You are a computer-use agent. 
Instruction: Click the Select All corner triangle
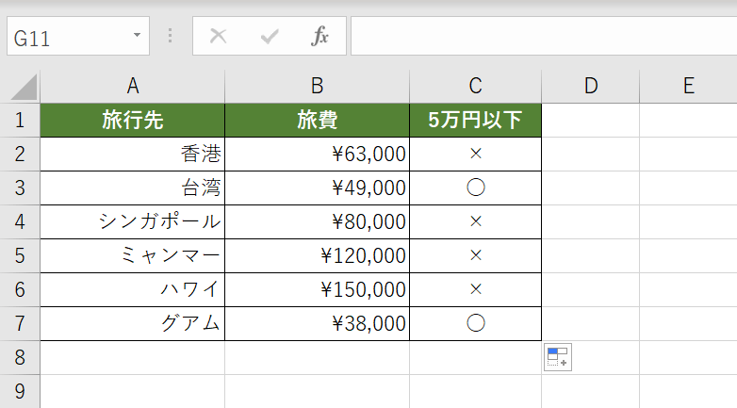click(x=22, y=87)
